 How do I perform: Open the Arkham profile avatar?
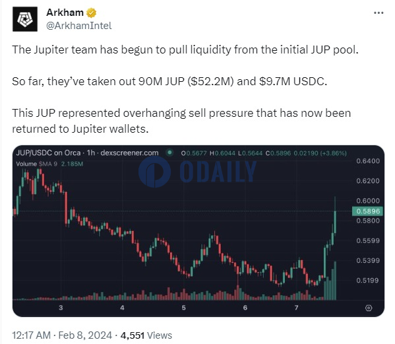click(25, 19)
